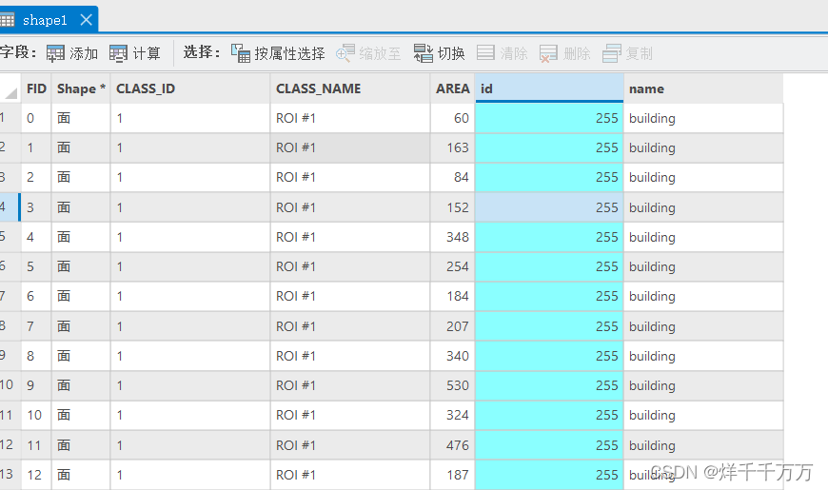
Task: Click the CLASS_NAME column header
Action: pyautogui.click(x=350, y=88)
